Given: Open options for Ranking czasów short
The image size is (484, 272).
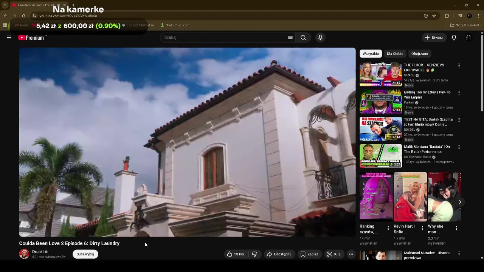Looking at the screenshot, I should [x=388, y=228].
